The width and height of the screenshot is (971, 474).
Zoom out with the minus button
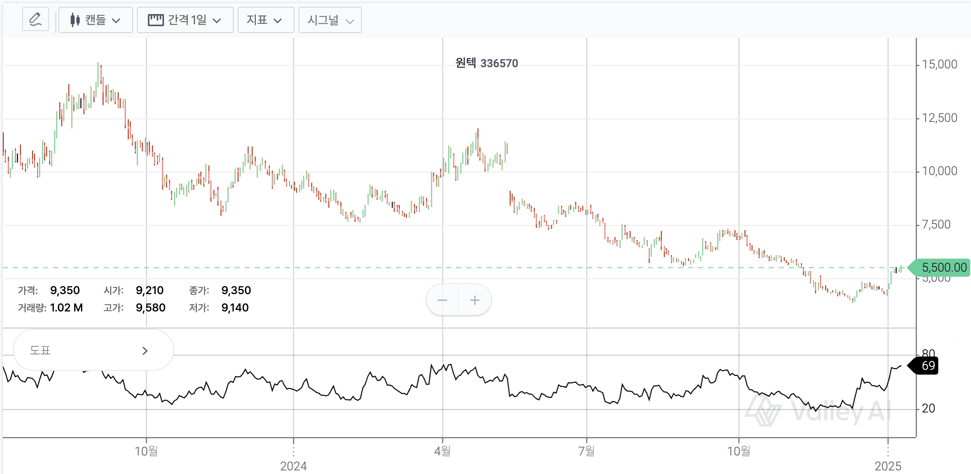pos(442,300)
